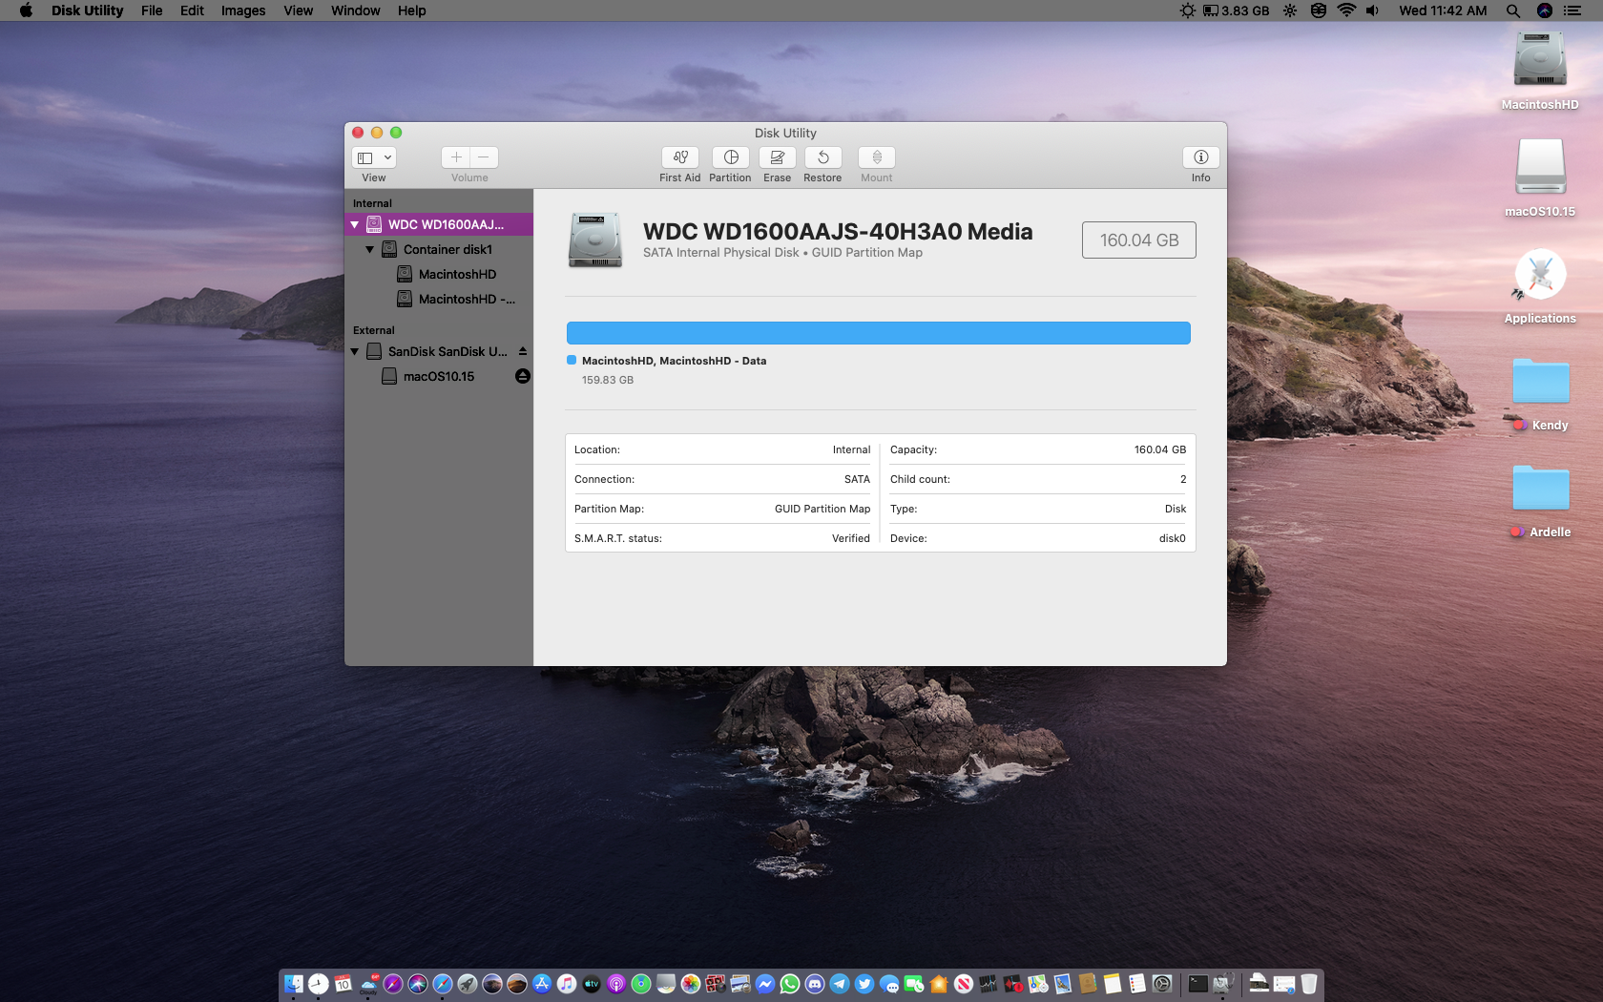Open the Apple menu
The height and width of the screenshot is (1002, 1603).
(x=26, y=10)
